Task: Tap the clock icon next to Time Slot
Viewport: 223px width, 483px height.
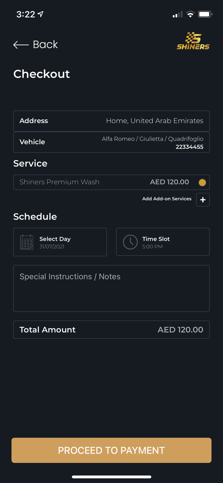Action: 130,242
